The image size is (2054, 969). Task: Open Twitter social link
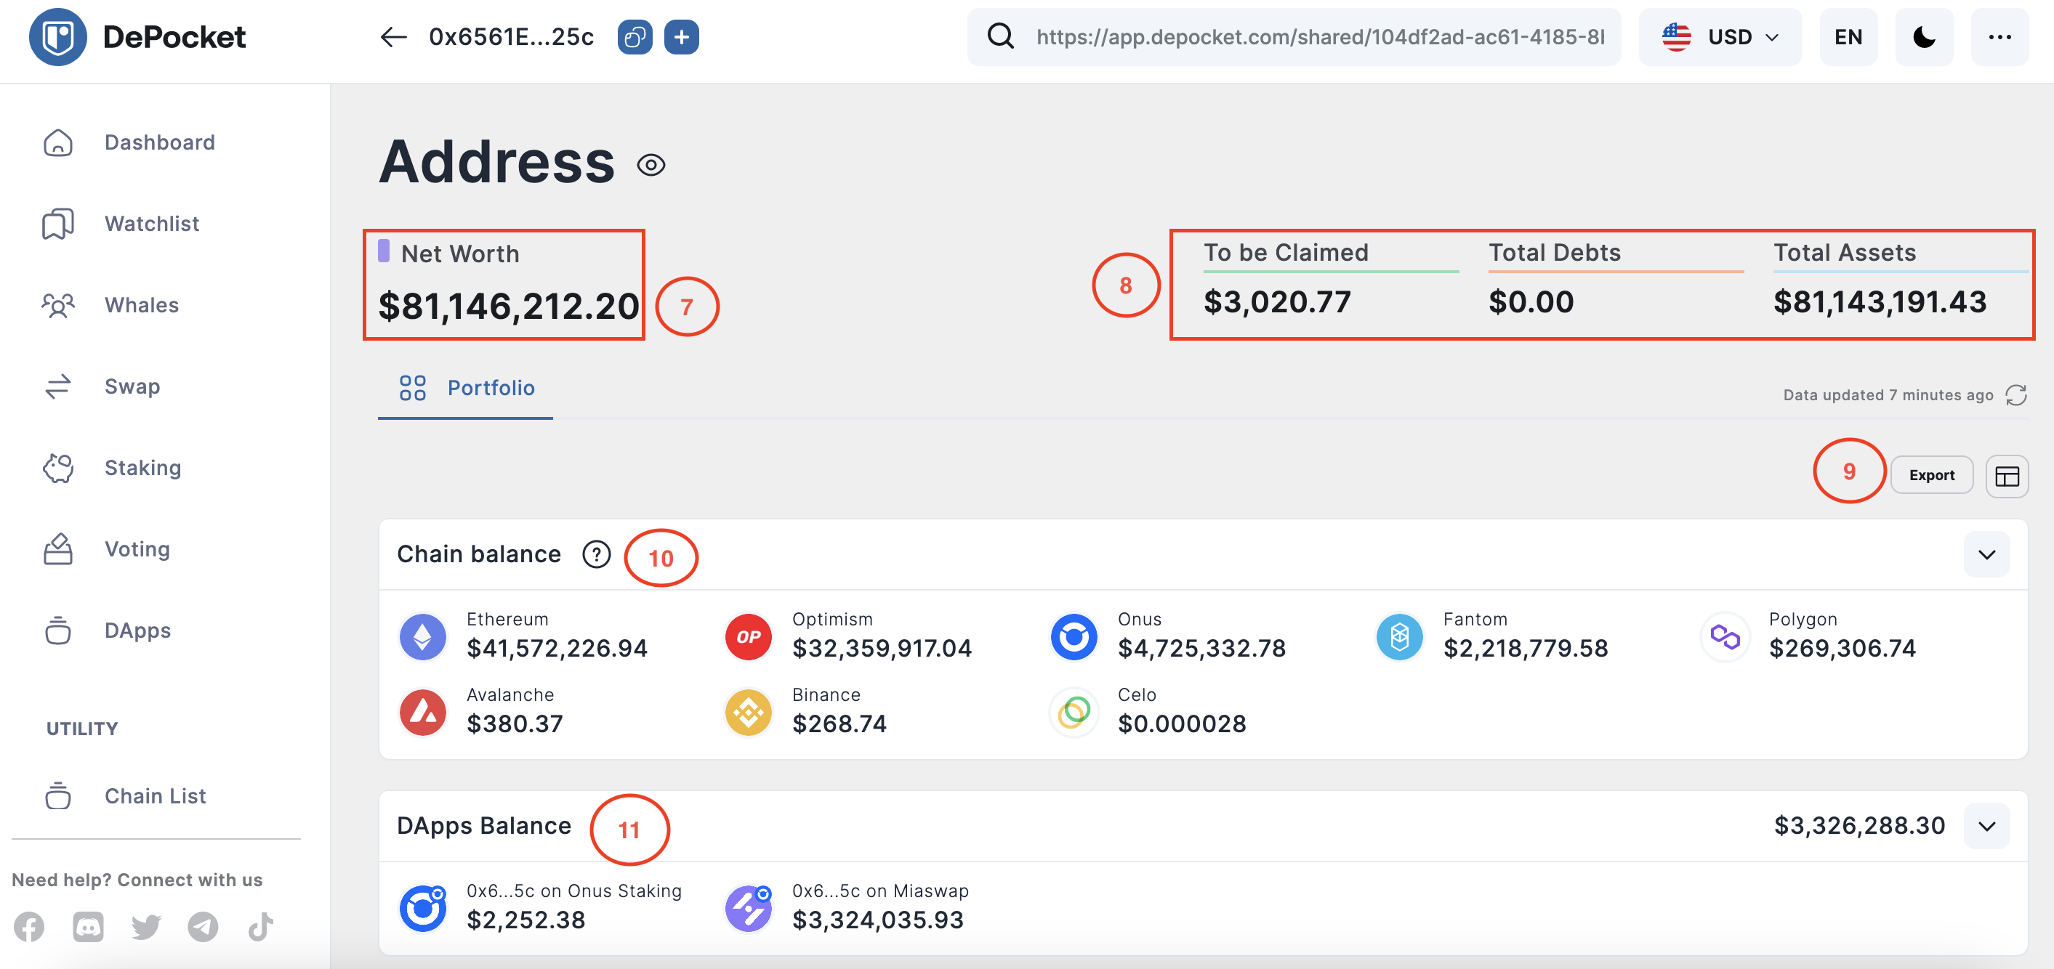pyautogui.click(x=146, y=927)
